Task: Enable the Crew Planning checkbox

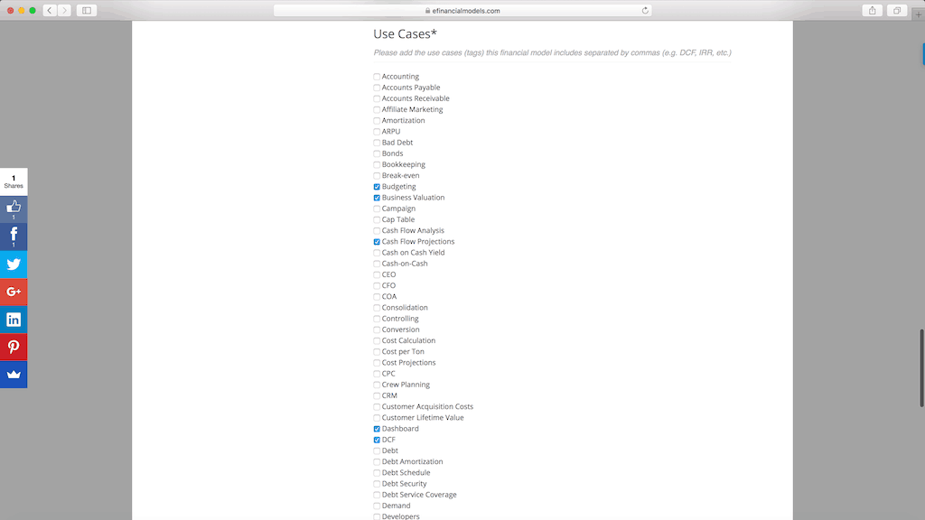Action: (377, 385)
